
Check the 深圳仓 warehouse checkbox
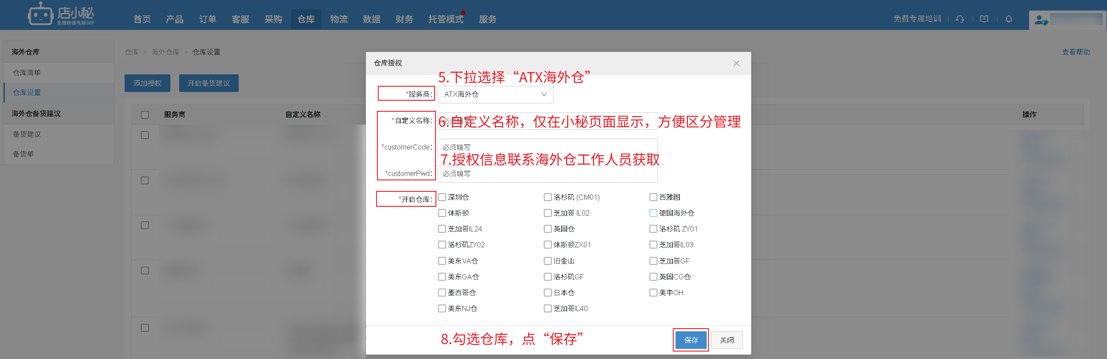[442, 197]
